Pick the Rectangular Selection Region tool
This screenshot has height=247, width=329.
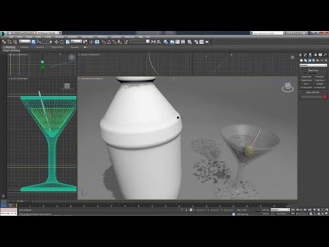pos(45,42)
